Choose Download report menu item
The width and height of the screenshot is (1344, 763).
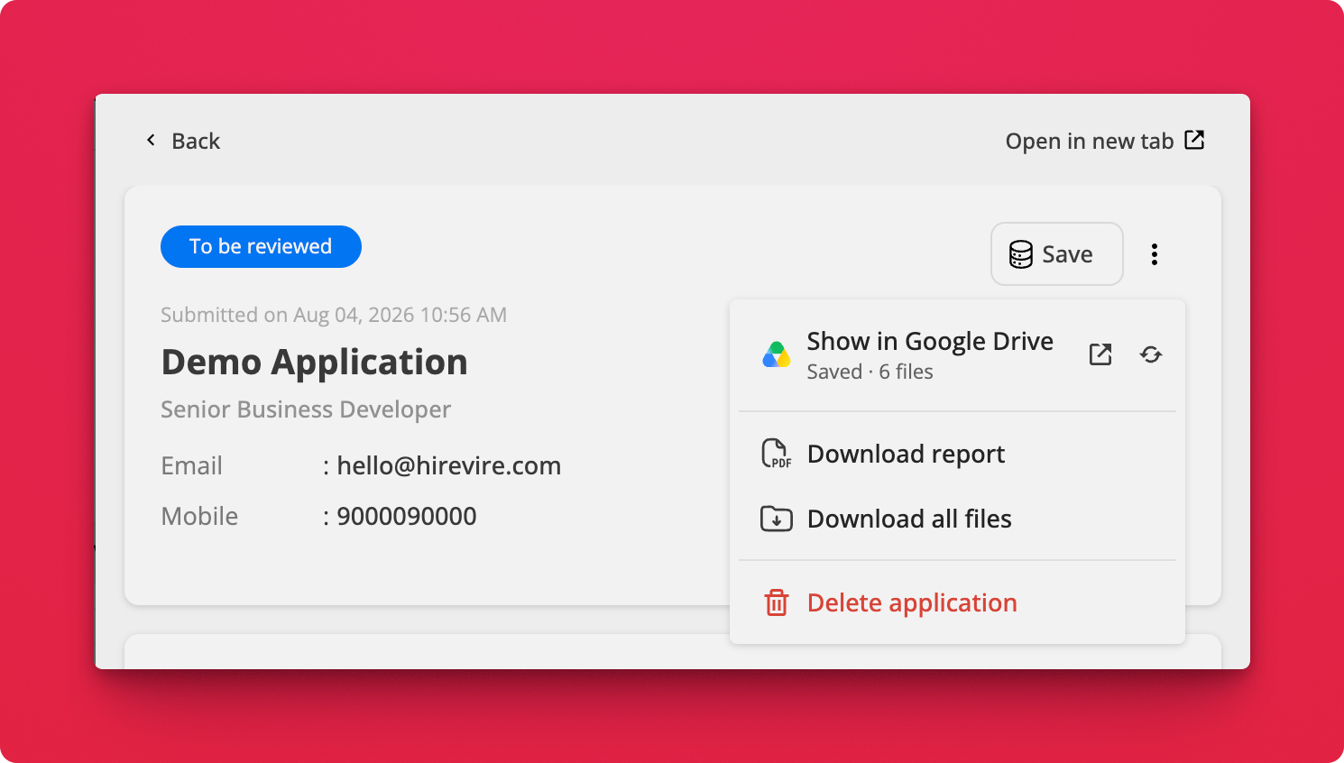click(957, 454)
